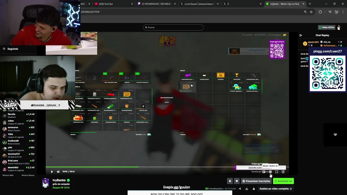347x195 pixels.
Task: Open mini player picture-in-picture icon
Action: click(264, 172)
